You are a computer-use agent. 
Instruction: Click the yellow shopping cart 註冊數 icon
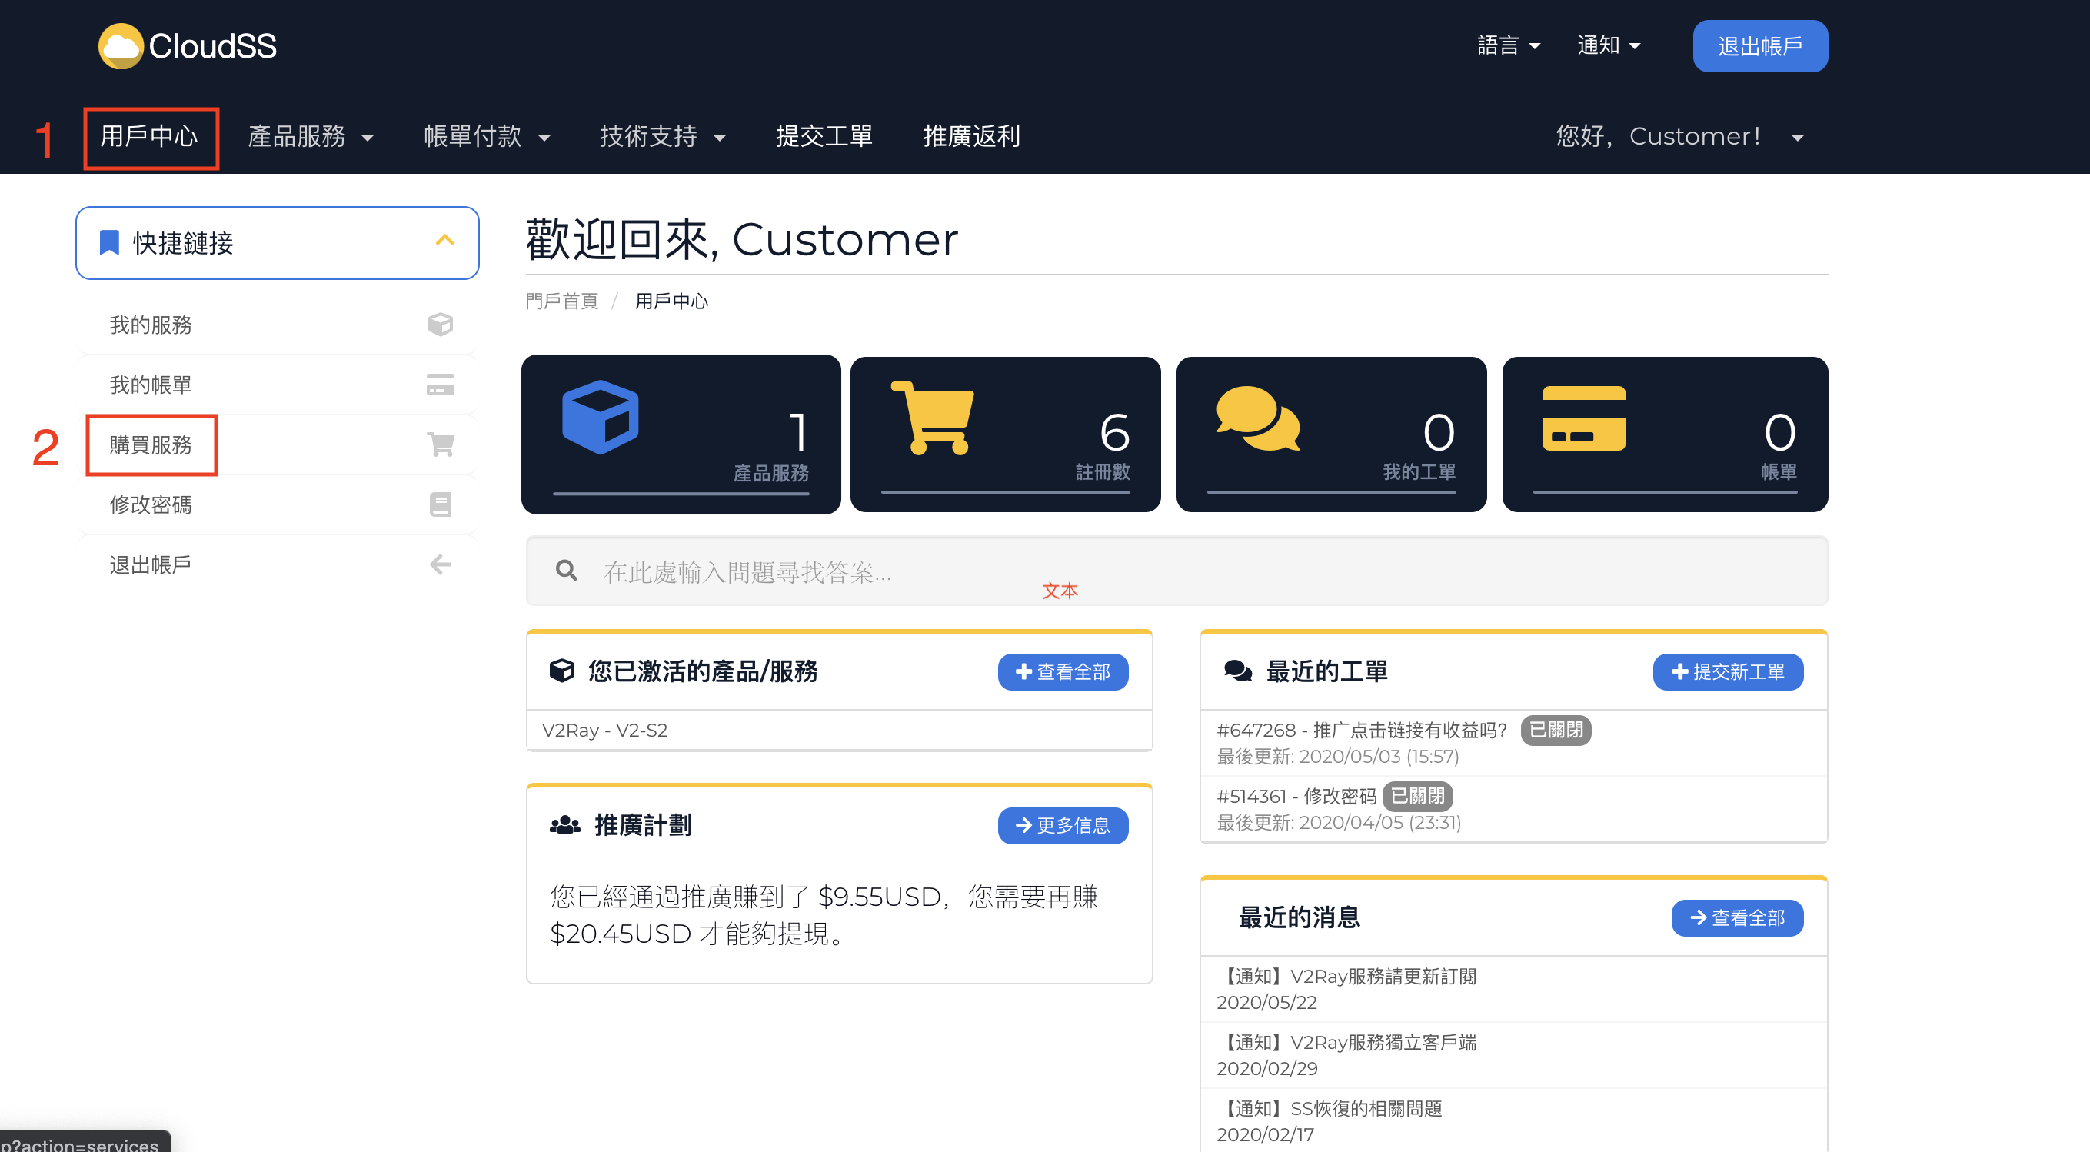(932, 418)
